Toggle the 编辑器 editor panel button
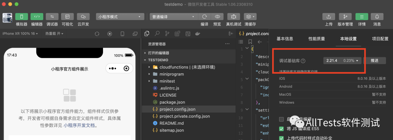Image resolution: width=393 pixels, height=140 pixels. click(x=37, y=16)
